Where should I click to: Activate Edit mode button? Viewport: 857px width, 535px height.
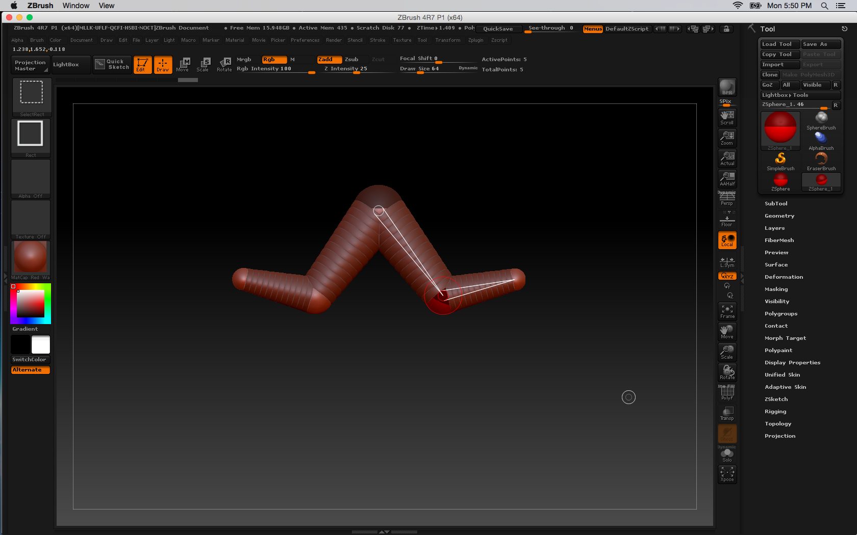(x=142, y=65)
